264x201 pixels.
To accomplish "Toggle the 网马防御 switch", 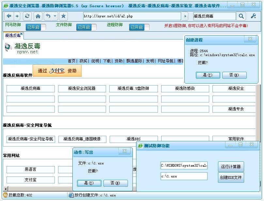I will click(x=36, y=27).
